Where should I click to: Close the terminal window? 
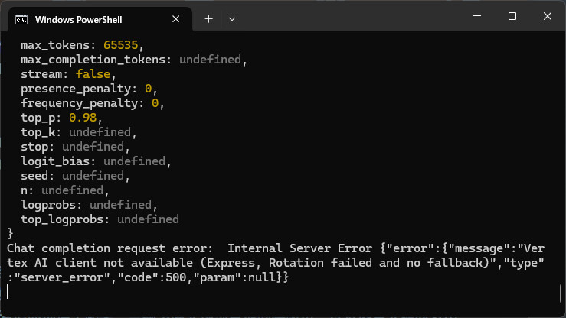[x=546, y=16]
